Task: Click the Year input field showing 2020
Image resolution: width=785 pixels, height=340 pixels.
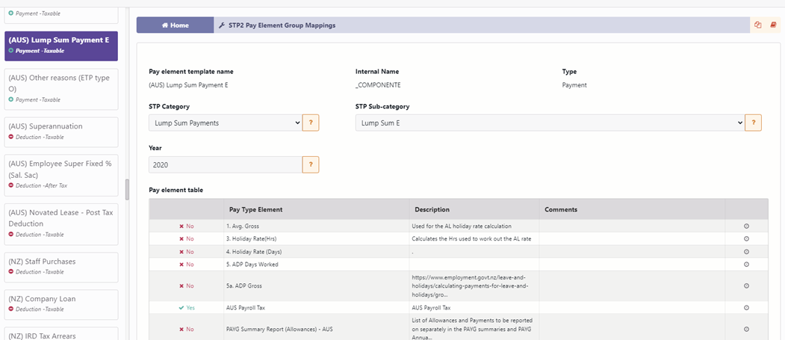Action: click(226, 164)
